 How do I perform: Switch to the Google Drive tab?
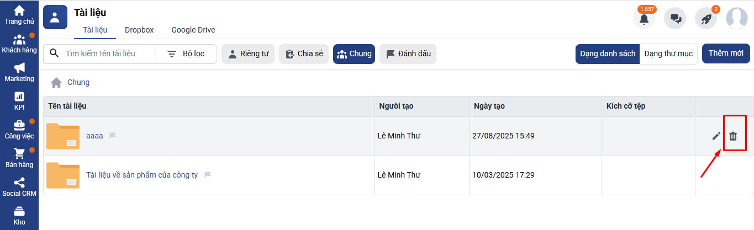pos(193,30)
